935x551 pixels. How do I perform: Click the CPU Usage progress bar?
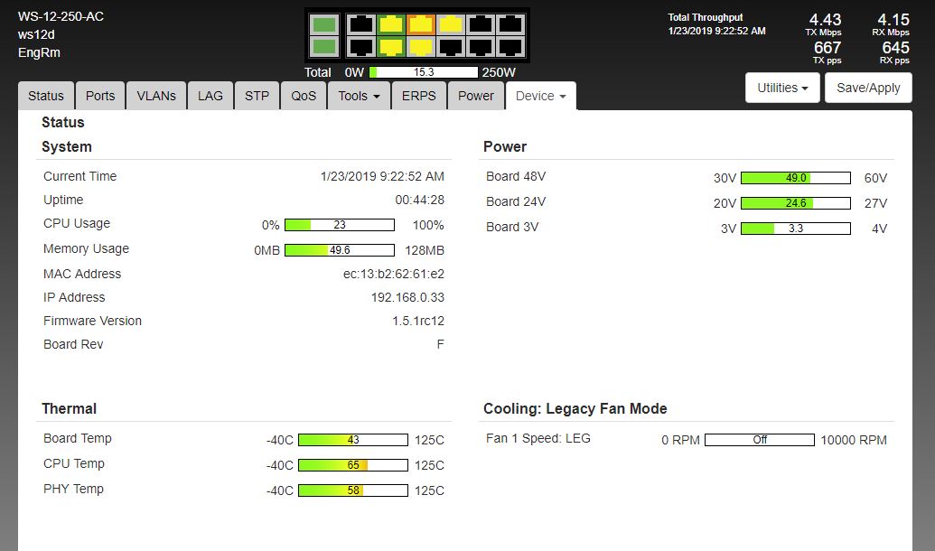[x=340, y=225]
